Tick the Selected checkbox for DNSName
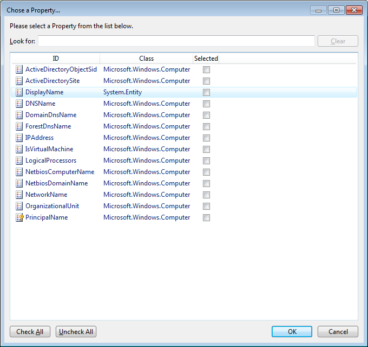This screenshot has height=347, width=368. point(206,104)
